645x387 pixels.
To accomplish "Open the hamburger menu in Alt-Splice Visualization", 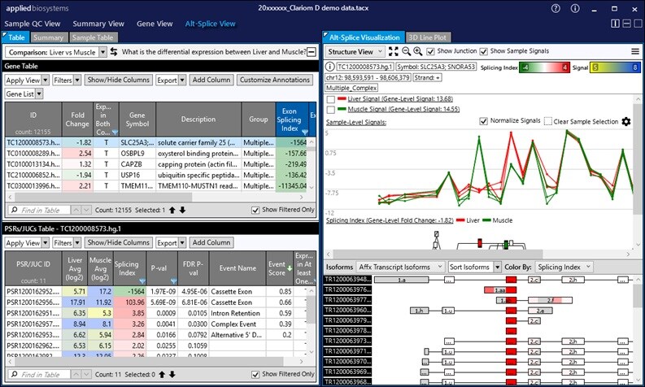I will tap(634, 51).
